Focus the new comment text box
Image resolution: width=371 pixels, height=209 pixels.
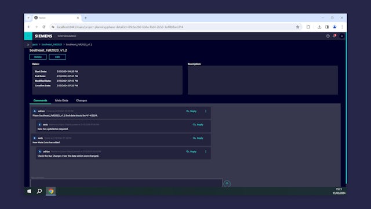click(x=126, y=183)
